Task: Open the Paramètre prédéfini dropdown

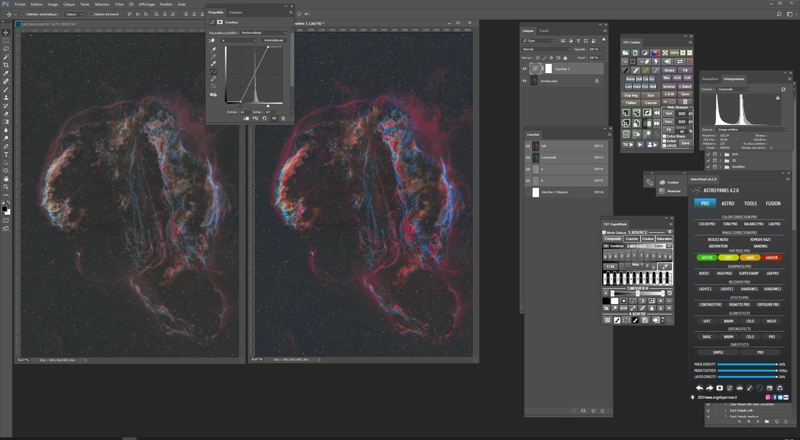Action: (263, 33)
